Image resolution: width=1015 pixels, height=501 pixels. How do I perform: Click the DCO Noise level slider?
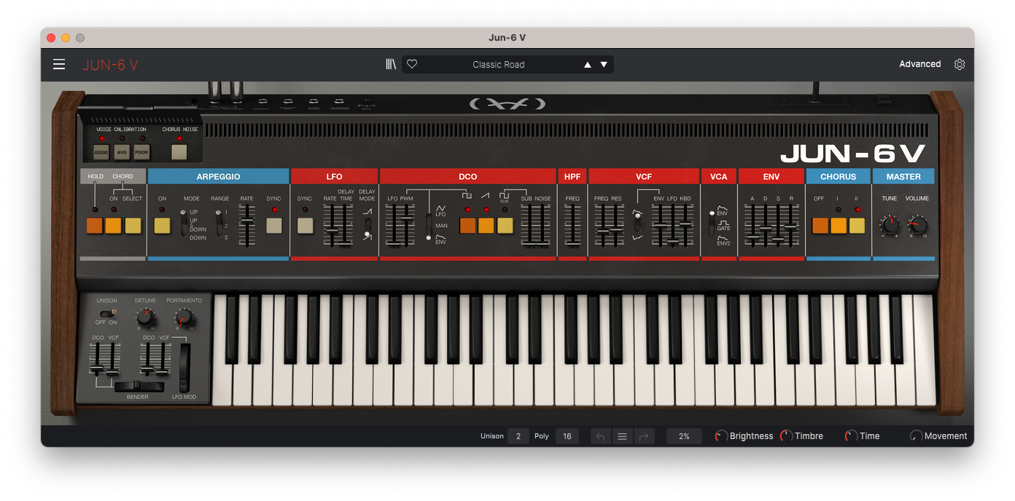(542, 225)
